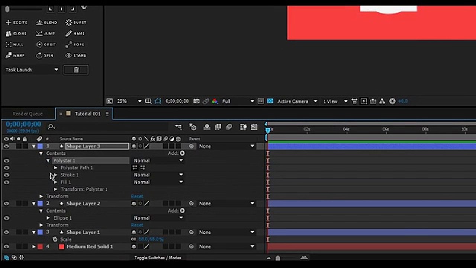Screen dimensions: 476x268
Task: Toggle the Scale stopwatch on Shape Layer 1
Action: point(55,239)
